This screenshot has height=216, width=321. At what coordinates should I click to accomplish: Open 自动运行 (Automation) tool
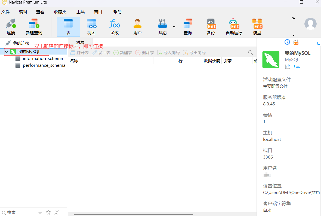point(234,27)
